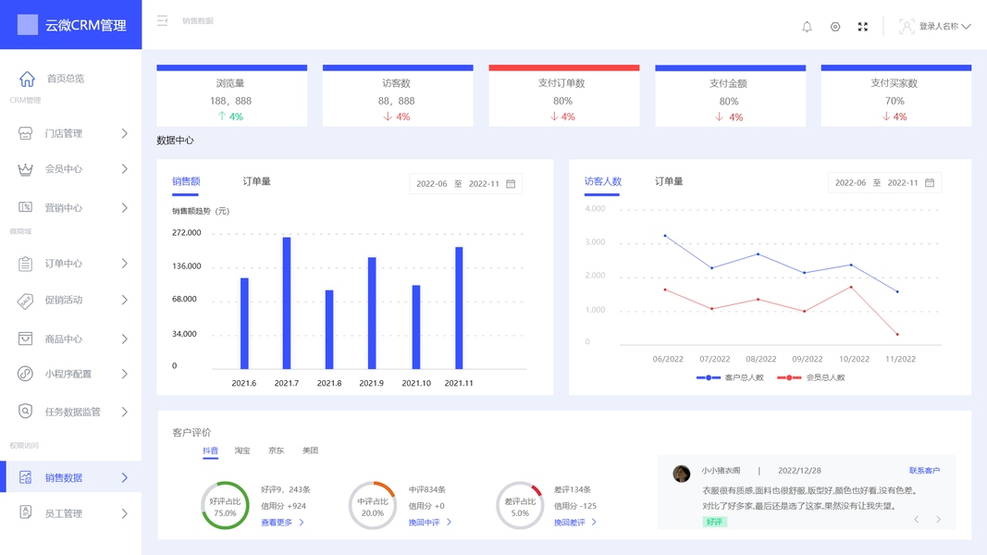Viewport: 987px width, 555px height.
Task: Click the 支付买家数 stat card
Action: pos(895,95)
